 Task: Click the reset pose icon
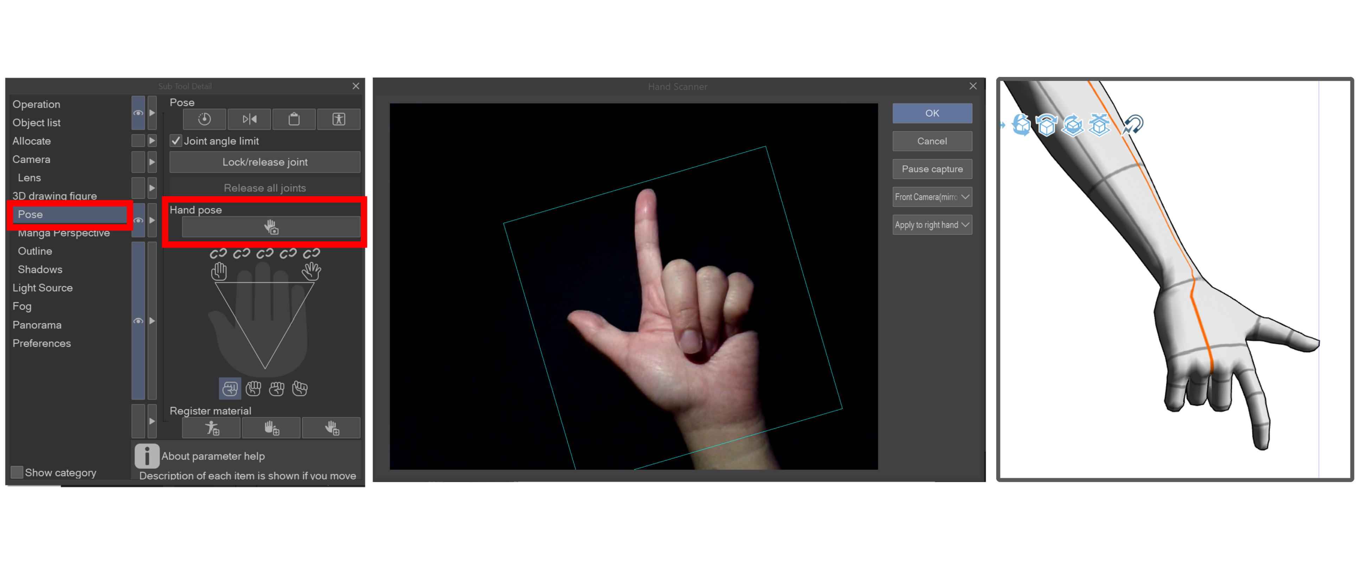pos(204,119)
